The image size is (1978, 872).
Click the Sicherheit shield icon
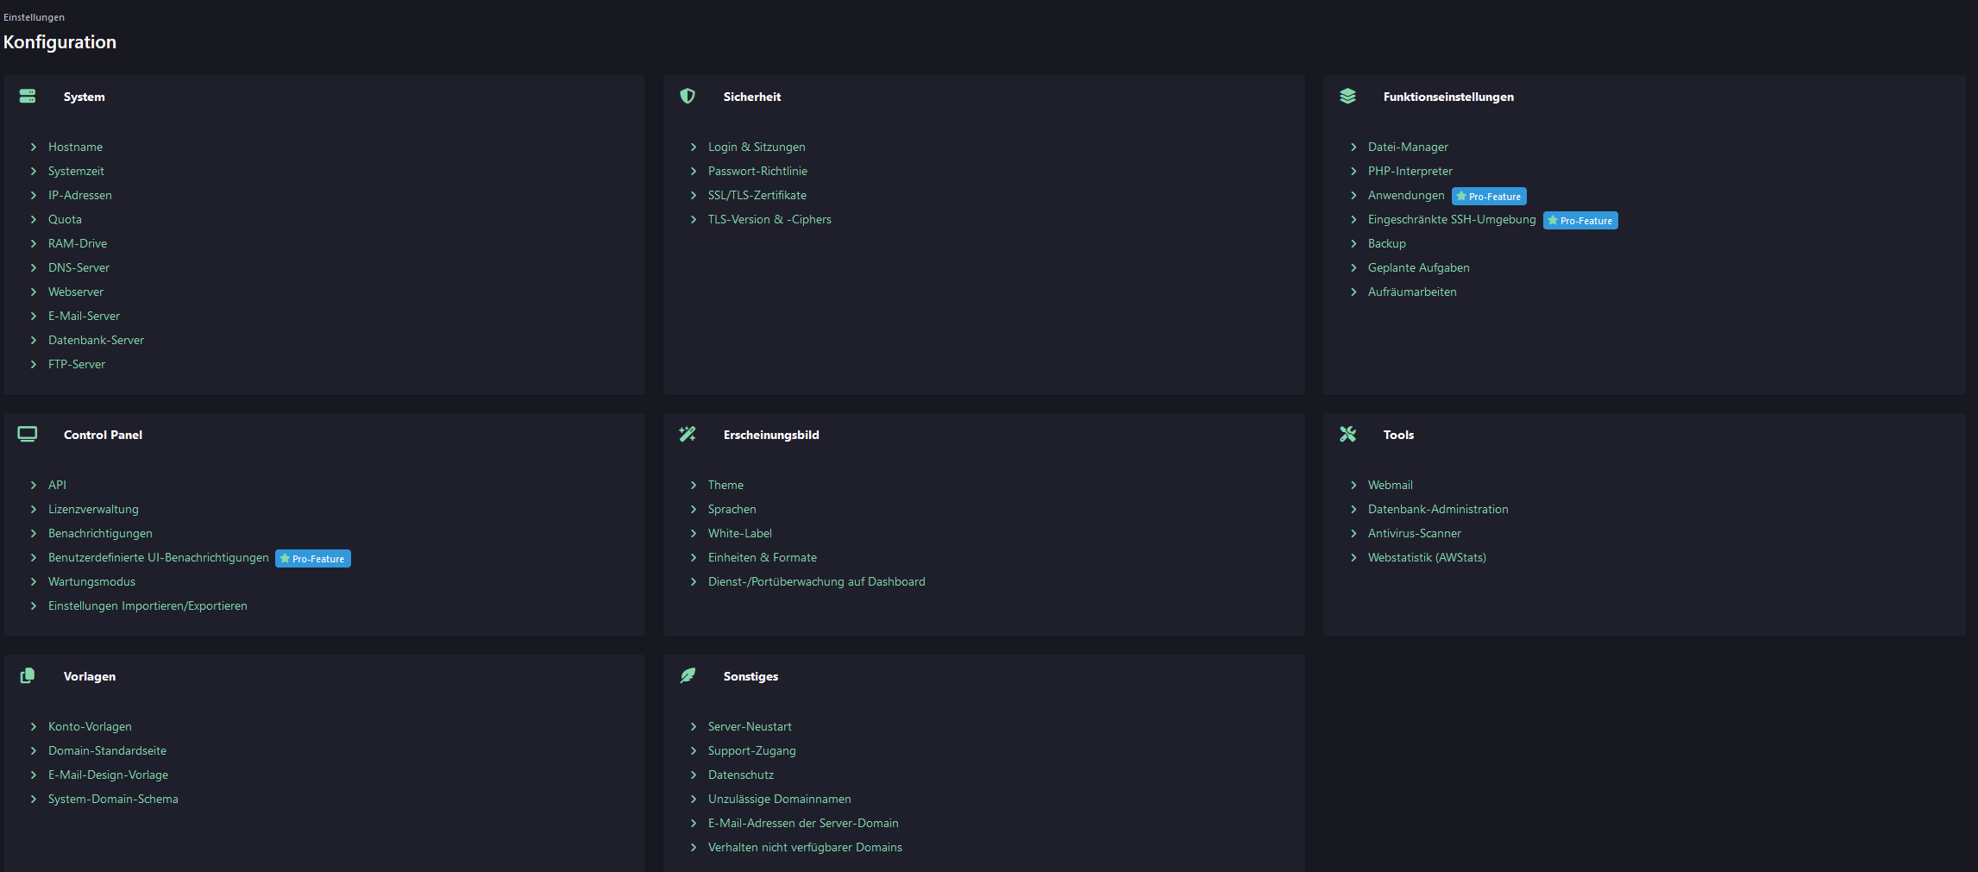click(x=688, y=96)
